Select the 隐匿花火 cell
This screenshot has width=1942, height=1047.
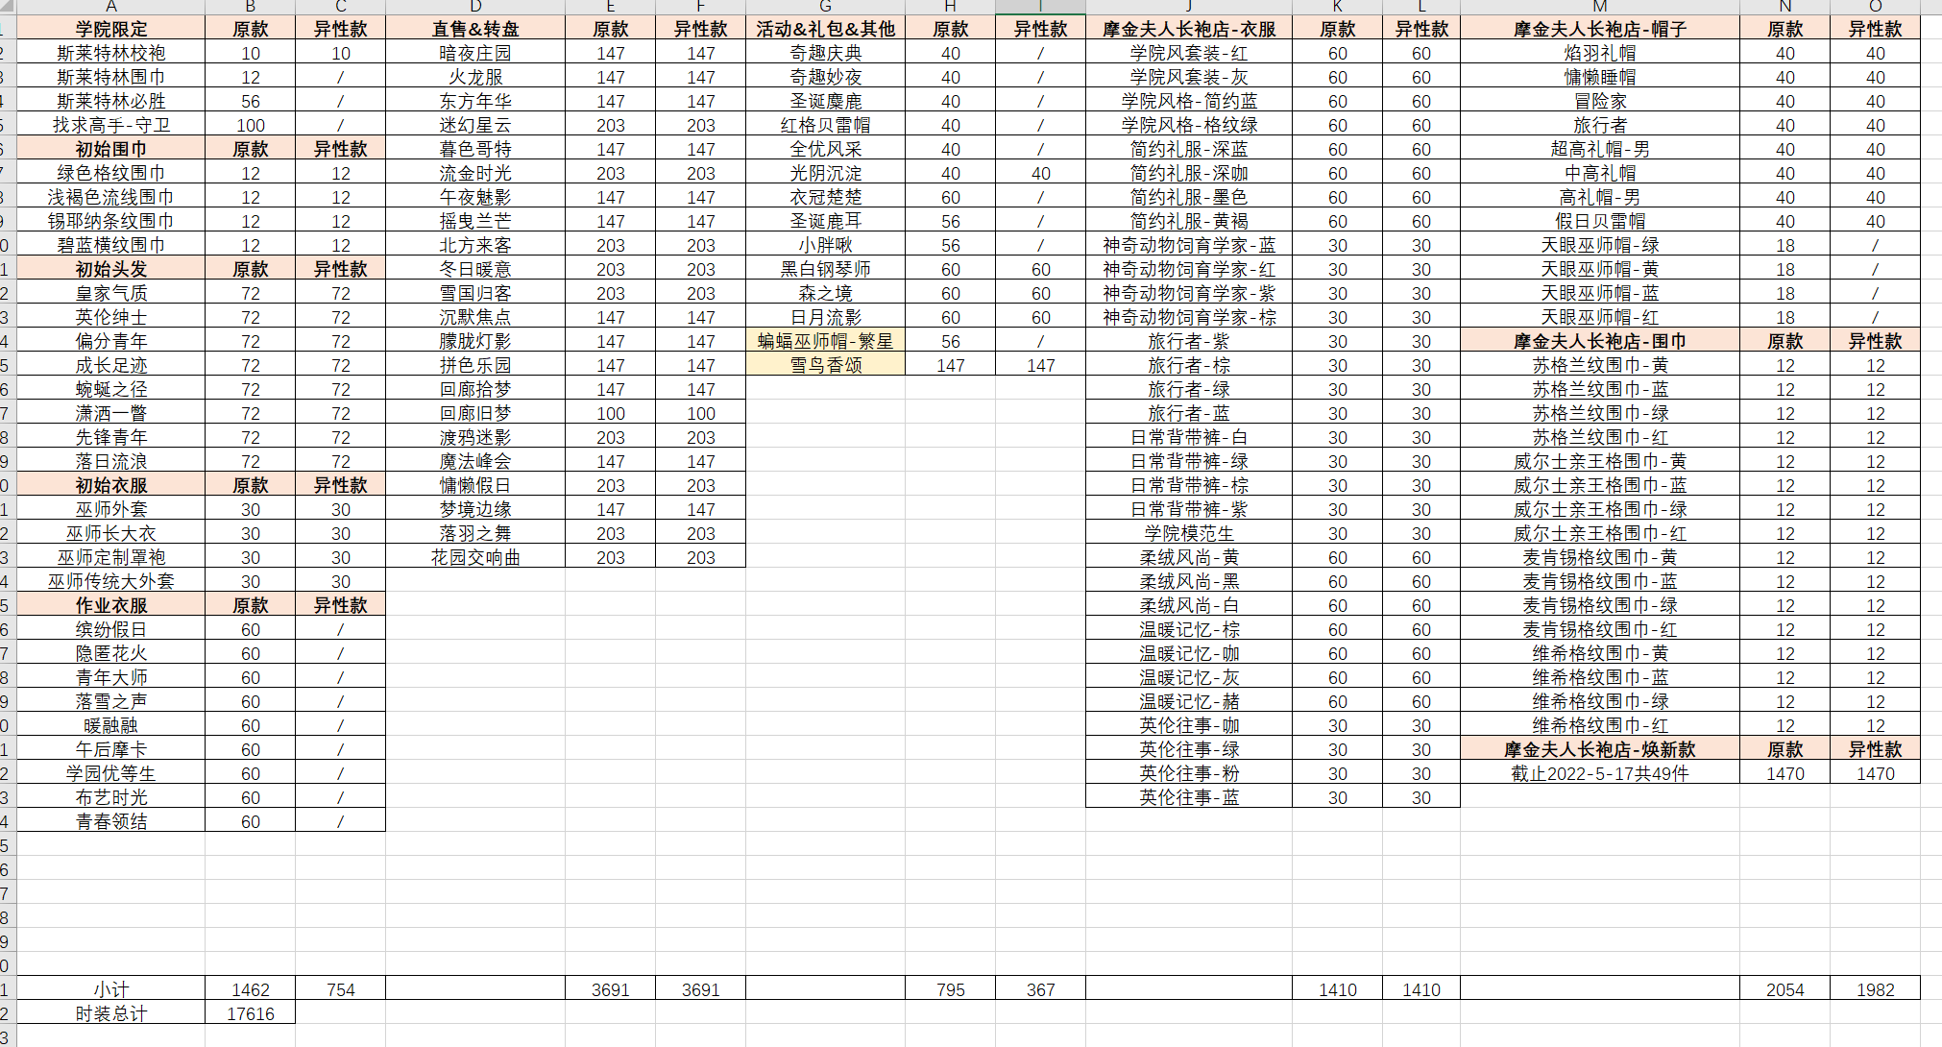111,653
